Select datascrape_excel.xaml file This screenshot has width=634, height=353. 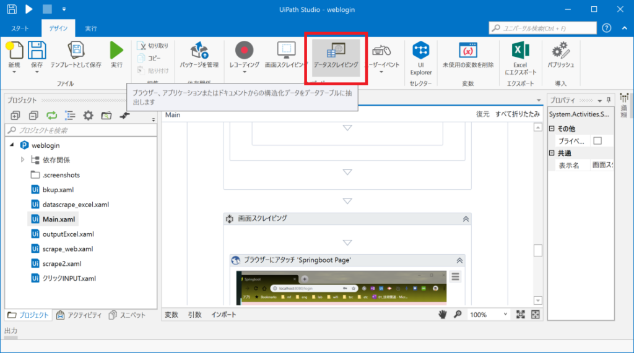(x=71, y=205)
